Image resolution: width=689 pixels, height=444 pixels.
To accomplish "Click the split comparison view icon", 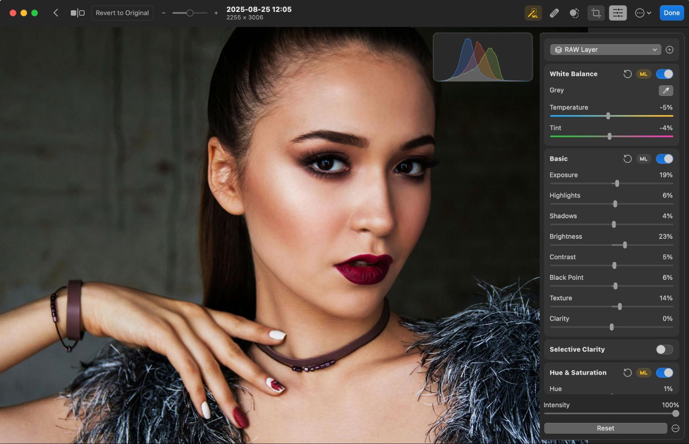I will pos(77,13).
